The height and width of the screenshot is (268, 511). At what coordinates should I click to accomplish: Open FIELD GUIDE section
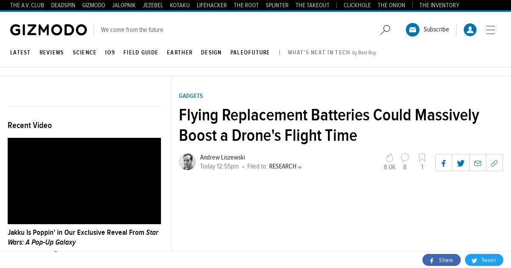[141, 53]
